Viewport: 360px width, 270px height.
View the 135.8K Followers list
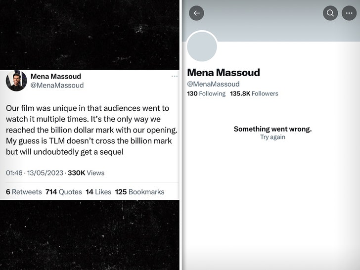[x=254, y=93]
